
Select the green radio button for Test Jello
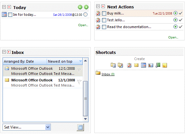(x=175, y=20)
